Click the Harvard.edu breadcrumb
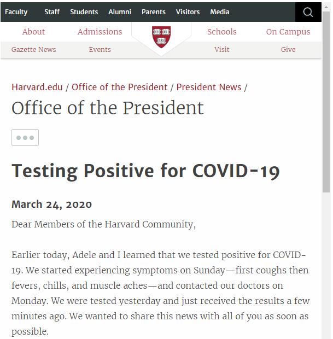The image size is (333, 339). [x=37, y=87]
